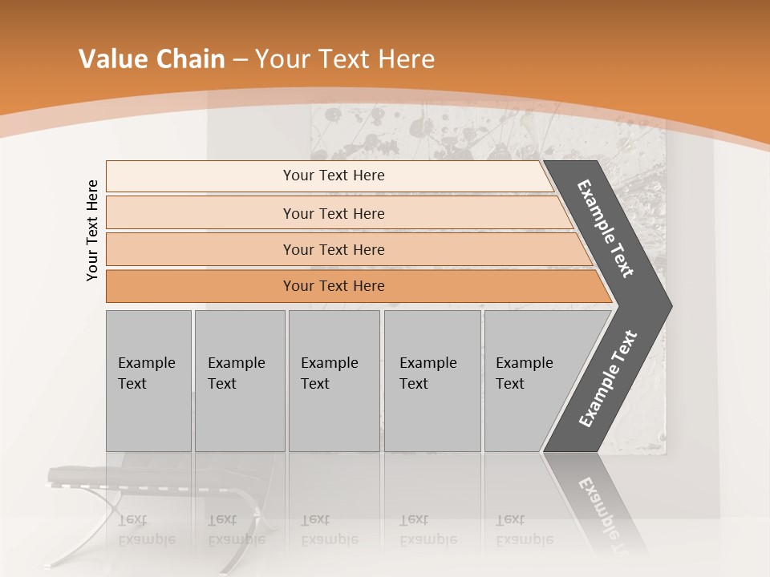770x577 pixels.
Task: Select the second gray Example Text box
Action: (240, 381)
